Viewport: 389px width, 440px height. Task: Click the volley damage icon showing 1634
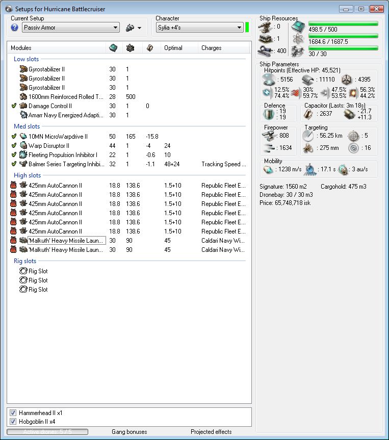pos(269,148)
